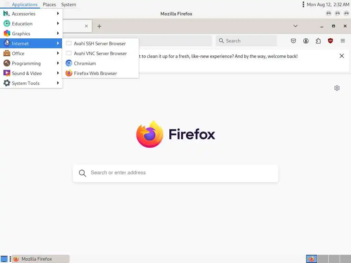This screenshot has width=351, height=263.
Task: Open the clock showing Mon Aug 12
Action: click(328, 4)
